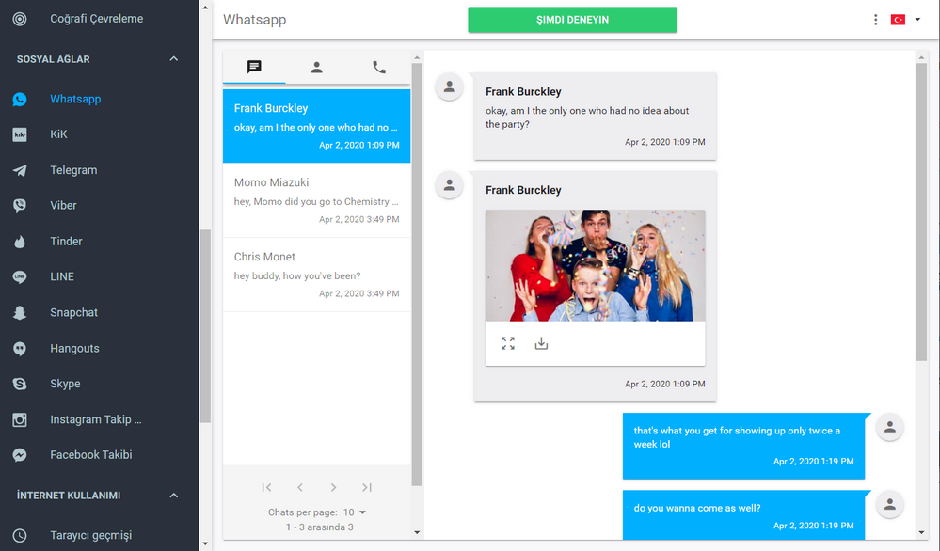Screen dimensions: 940x551
Task: Click the "that's what you get" message bubble
Action: pyautogui.click(x=743, y=446)
